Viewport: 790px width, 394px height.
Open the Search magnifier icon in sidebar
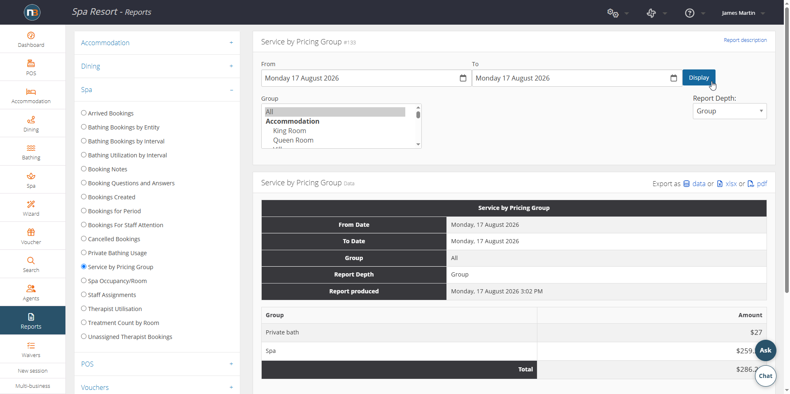coord(31,260)
